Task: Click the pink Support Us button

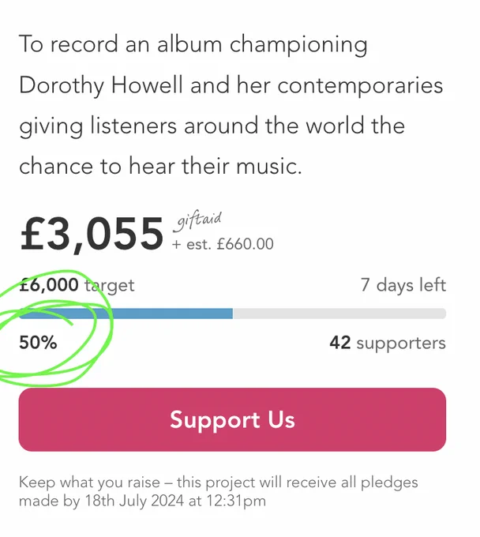Action: [232, 419]
